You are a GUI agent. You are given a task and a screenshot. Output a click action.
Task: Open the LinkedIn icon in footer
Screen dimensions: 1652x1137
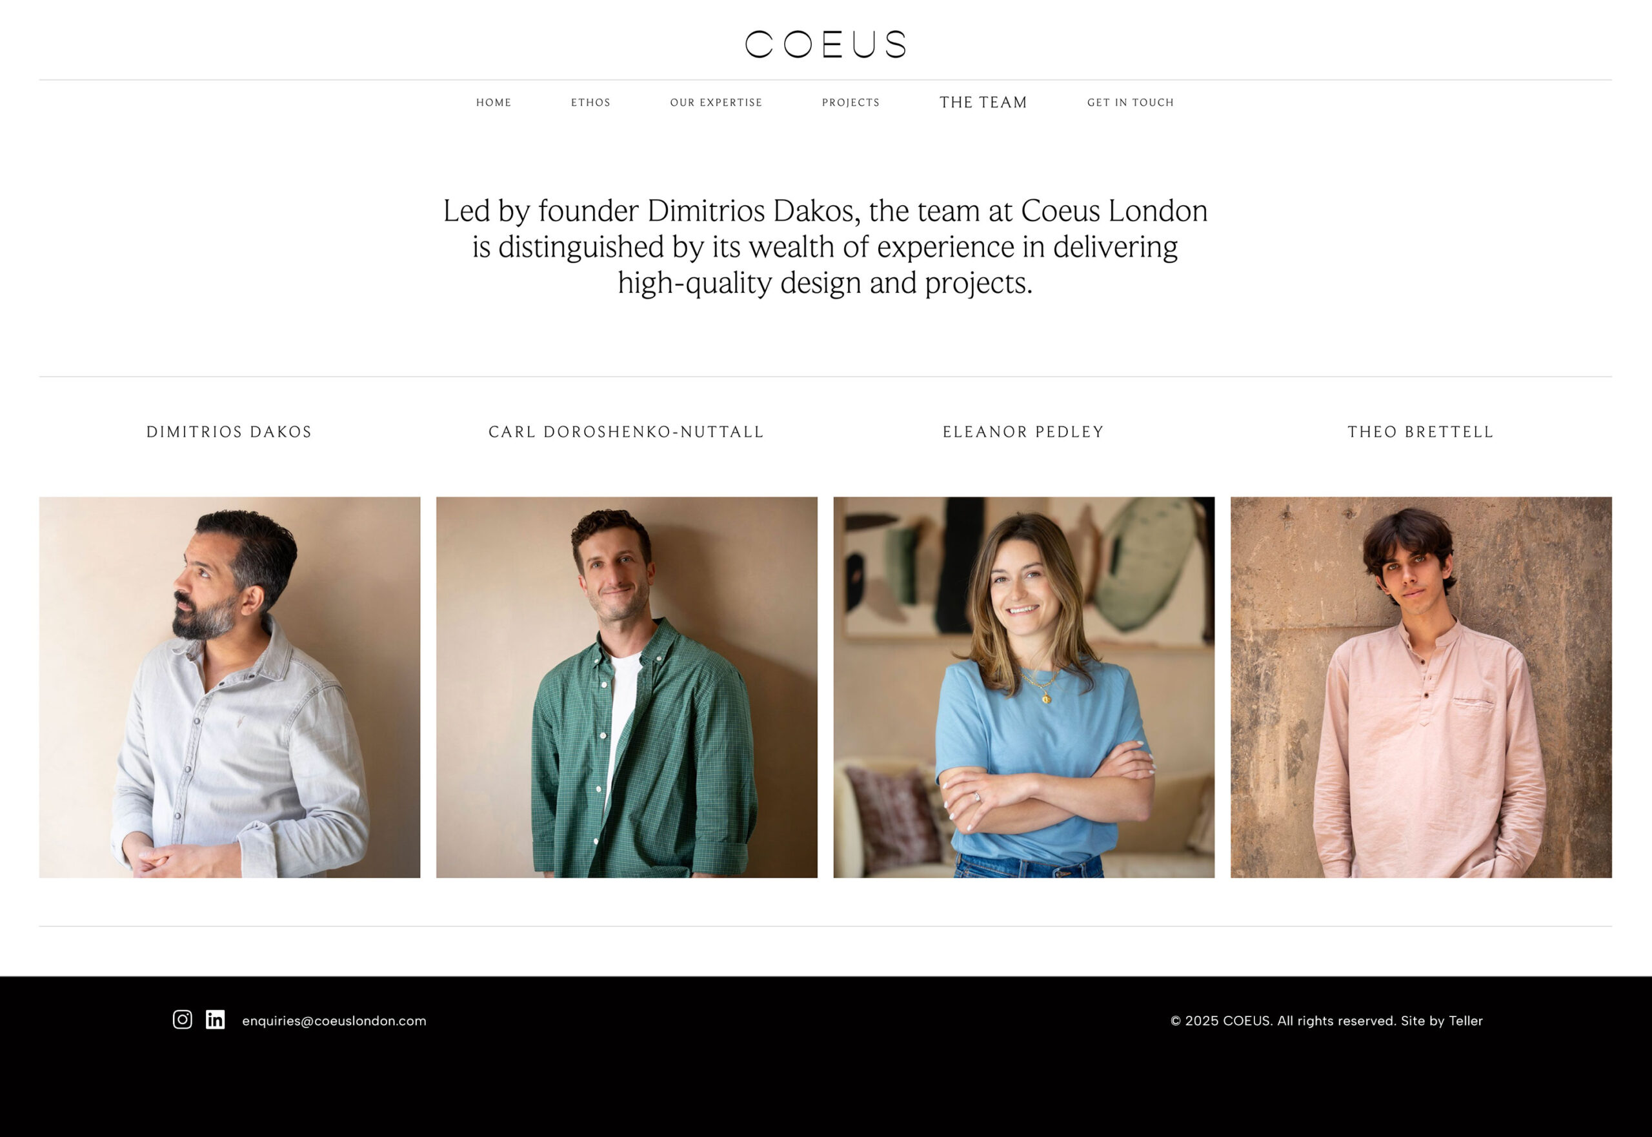[216, 1020]
